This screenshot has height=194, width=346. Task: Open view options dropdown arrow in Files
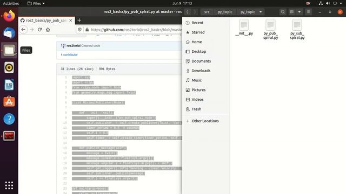[x=300, y=12]
